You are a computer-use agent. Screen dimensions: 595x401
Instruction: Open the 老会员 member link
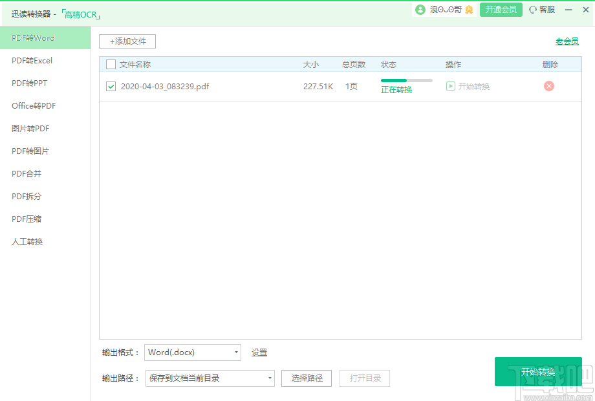[x=567, y=40]
